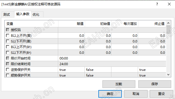The height and width of the screenshot is (99, 175).
Task: Toggle the 限价结束时间 checkbox
Action: pyautogui.click(x=8, y=64)
